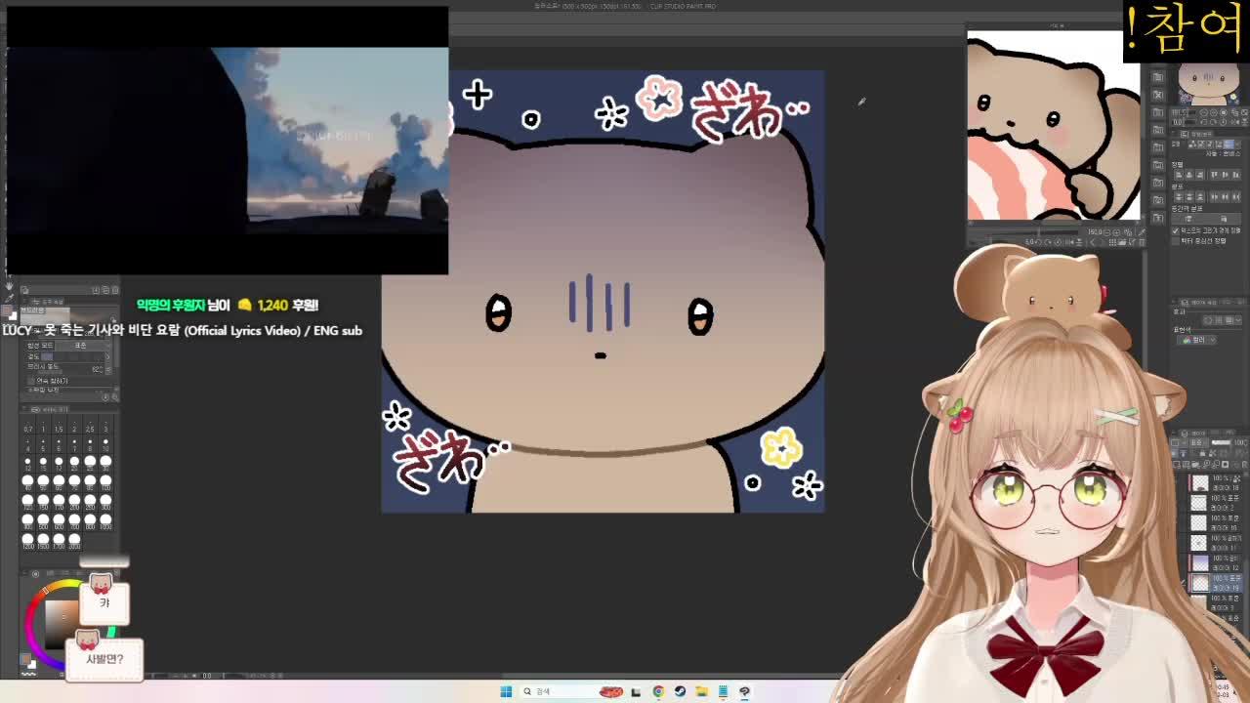Image resolution: width=1250 pixels, height=703 pixels.
Task: Click the top folder icon in right sidebar strip
Action: (x=1158, y=76)
